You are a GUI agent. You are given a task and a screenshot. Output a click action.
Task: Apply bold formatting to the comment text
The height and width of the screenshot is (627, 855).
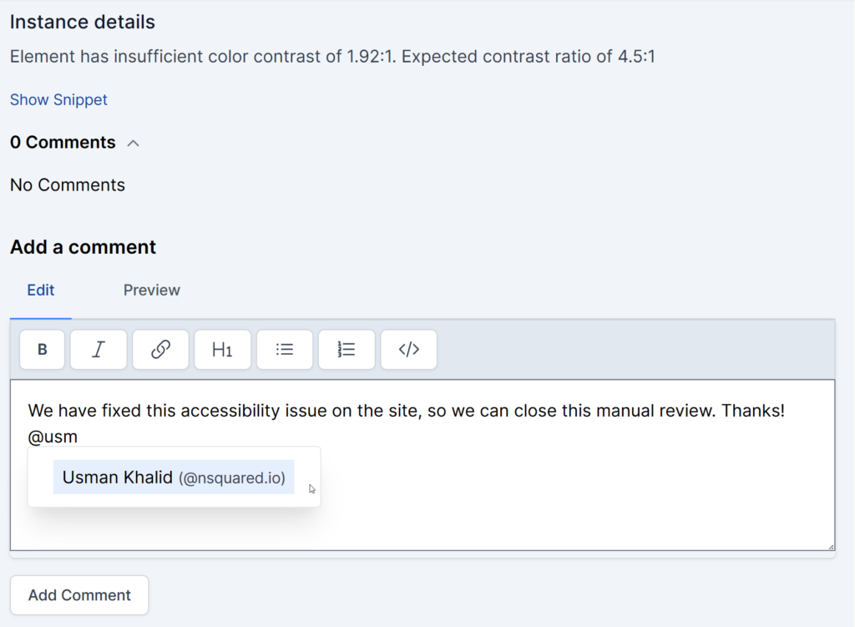tap(42, 349)
